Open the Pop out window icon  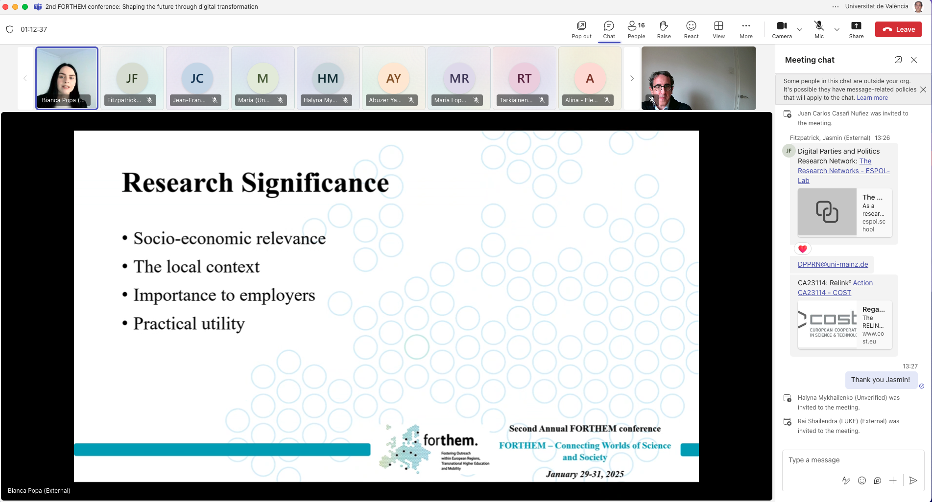tap(581, 29)
